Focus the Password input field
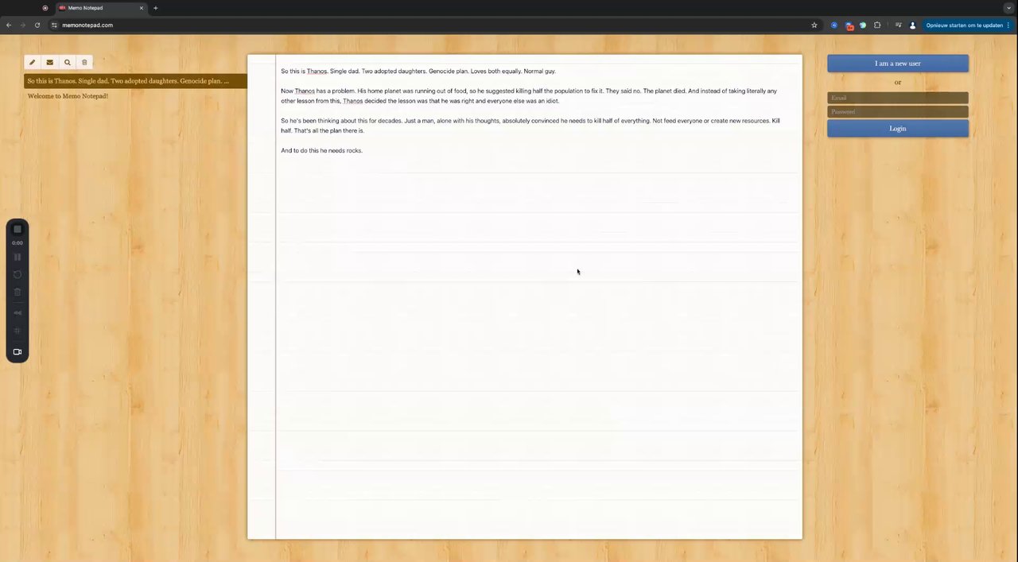Viewport: 1018px width, 562px height. 898,112
